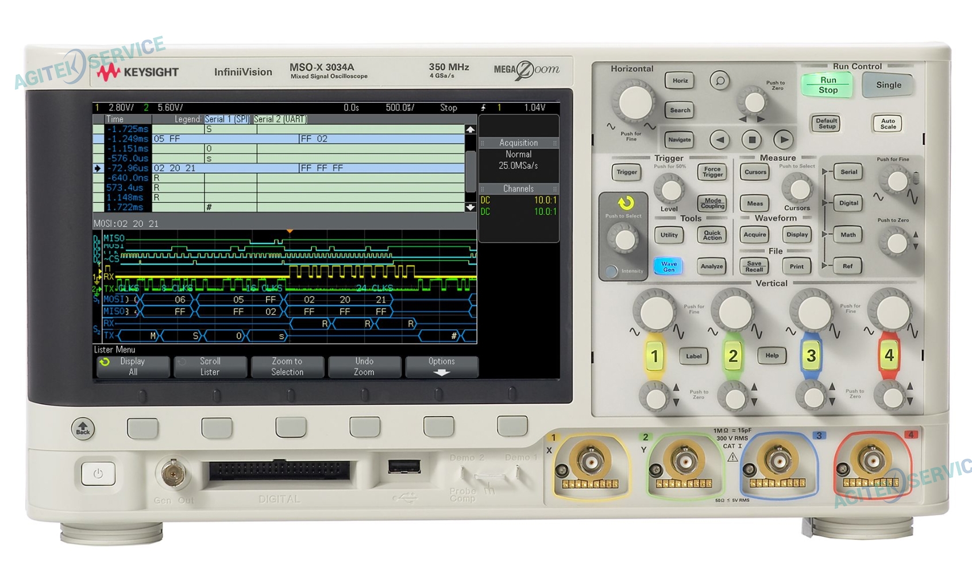Click the horizontal position knob
This screenshot has width=972, height=565.
pyautogui.click(x=754, y=102)
